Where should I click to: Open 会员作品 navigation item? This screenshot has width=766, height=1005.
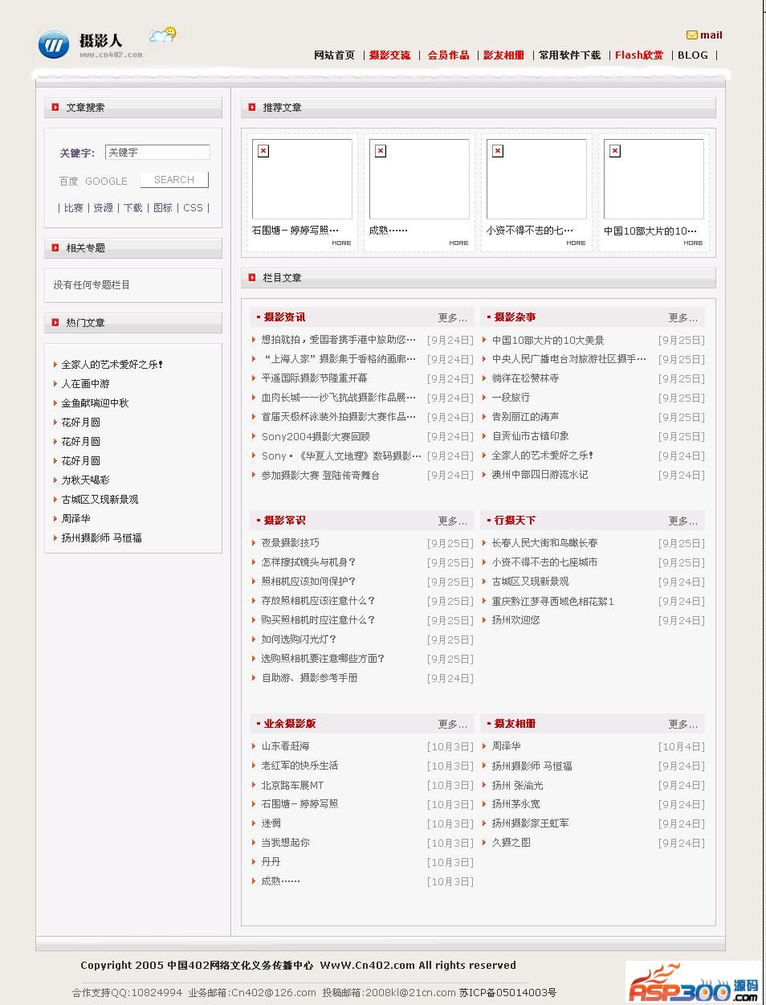pyautogui.click(x=448, y=55)
